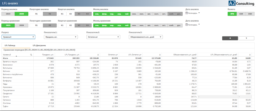Expand Календарь dropdown arrow in comparison row
Screen dimensions: 256x111
click(x=199, y=24)
